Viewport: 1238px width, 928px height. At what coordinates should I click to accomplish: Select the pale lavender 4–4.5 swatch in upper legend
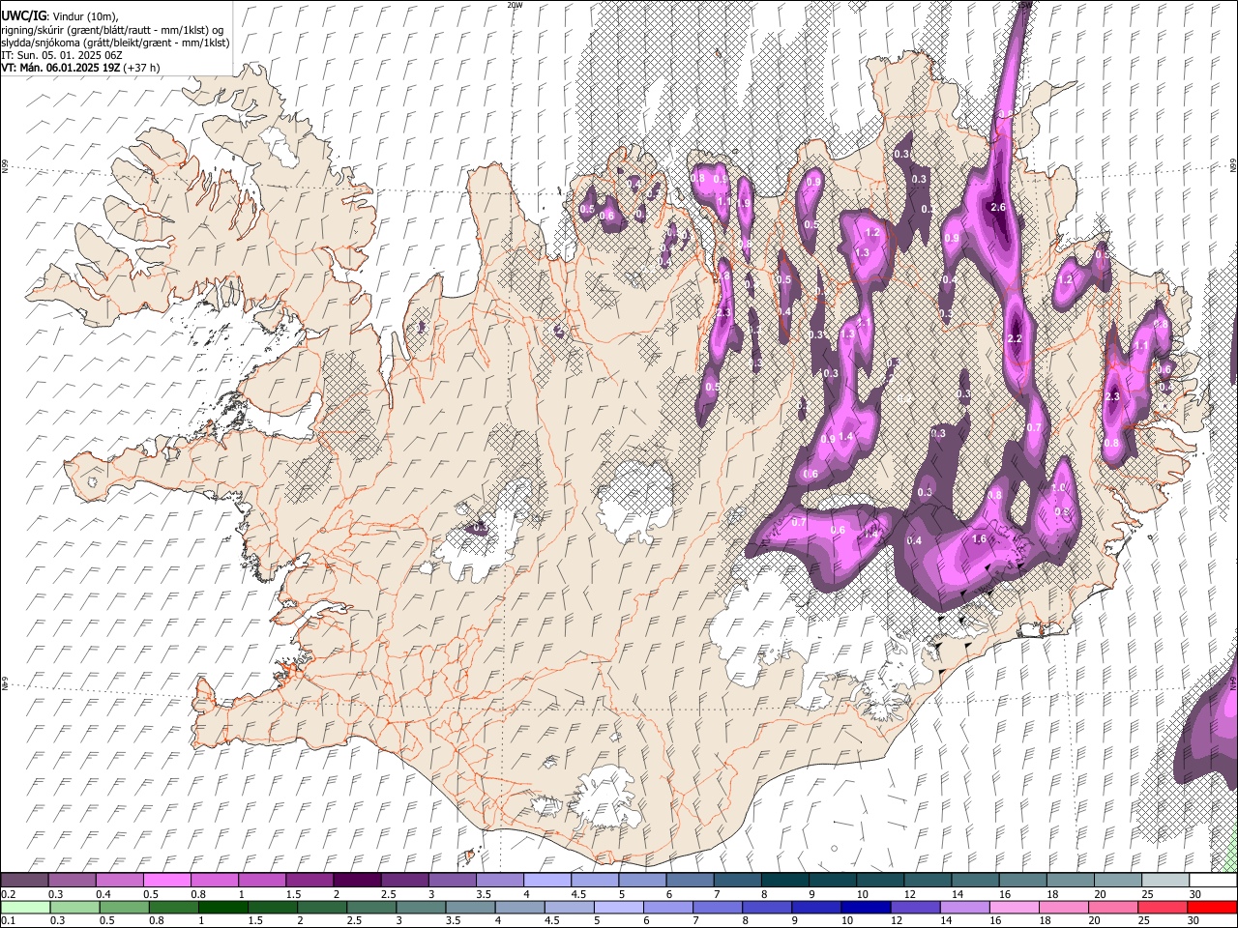(545, 881)
